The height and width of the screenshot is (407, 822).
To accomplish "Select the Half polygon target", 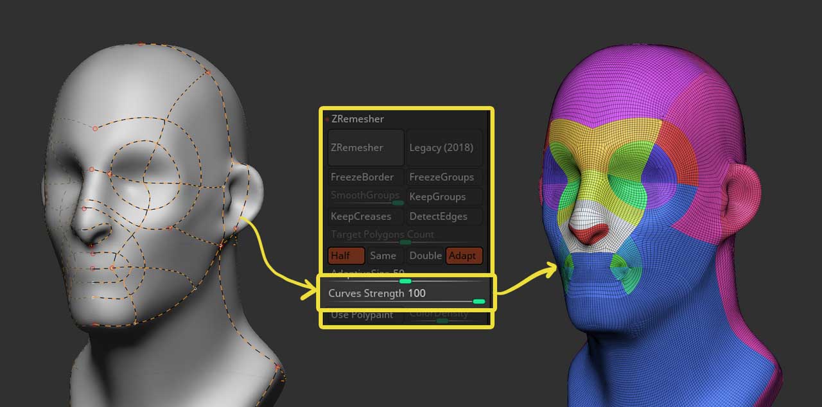I will click(x=346, y=255).
